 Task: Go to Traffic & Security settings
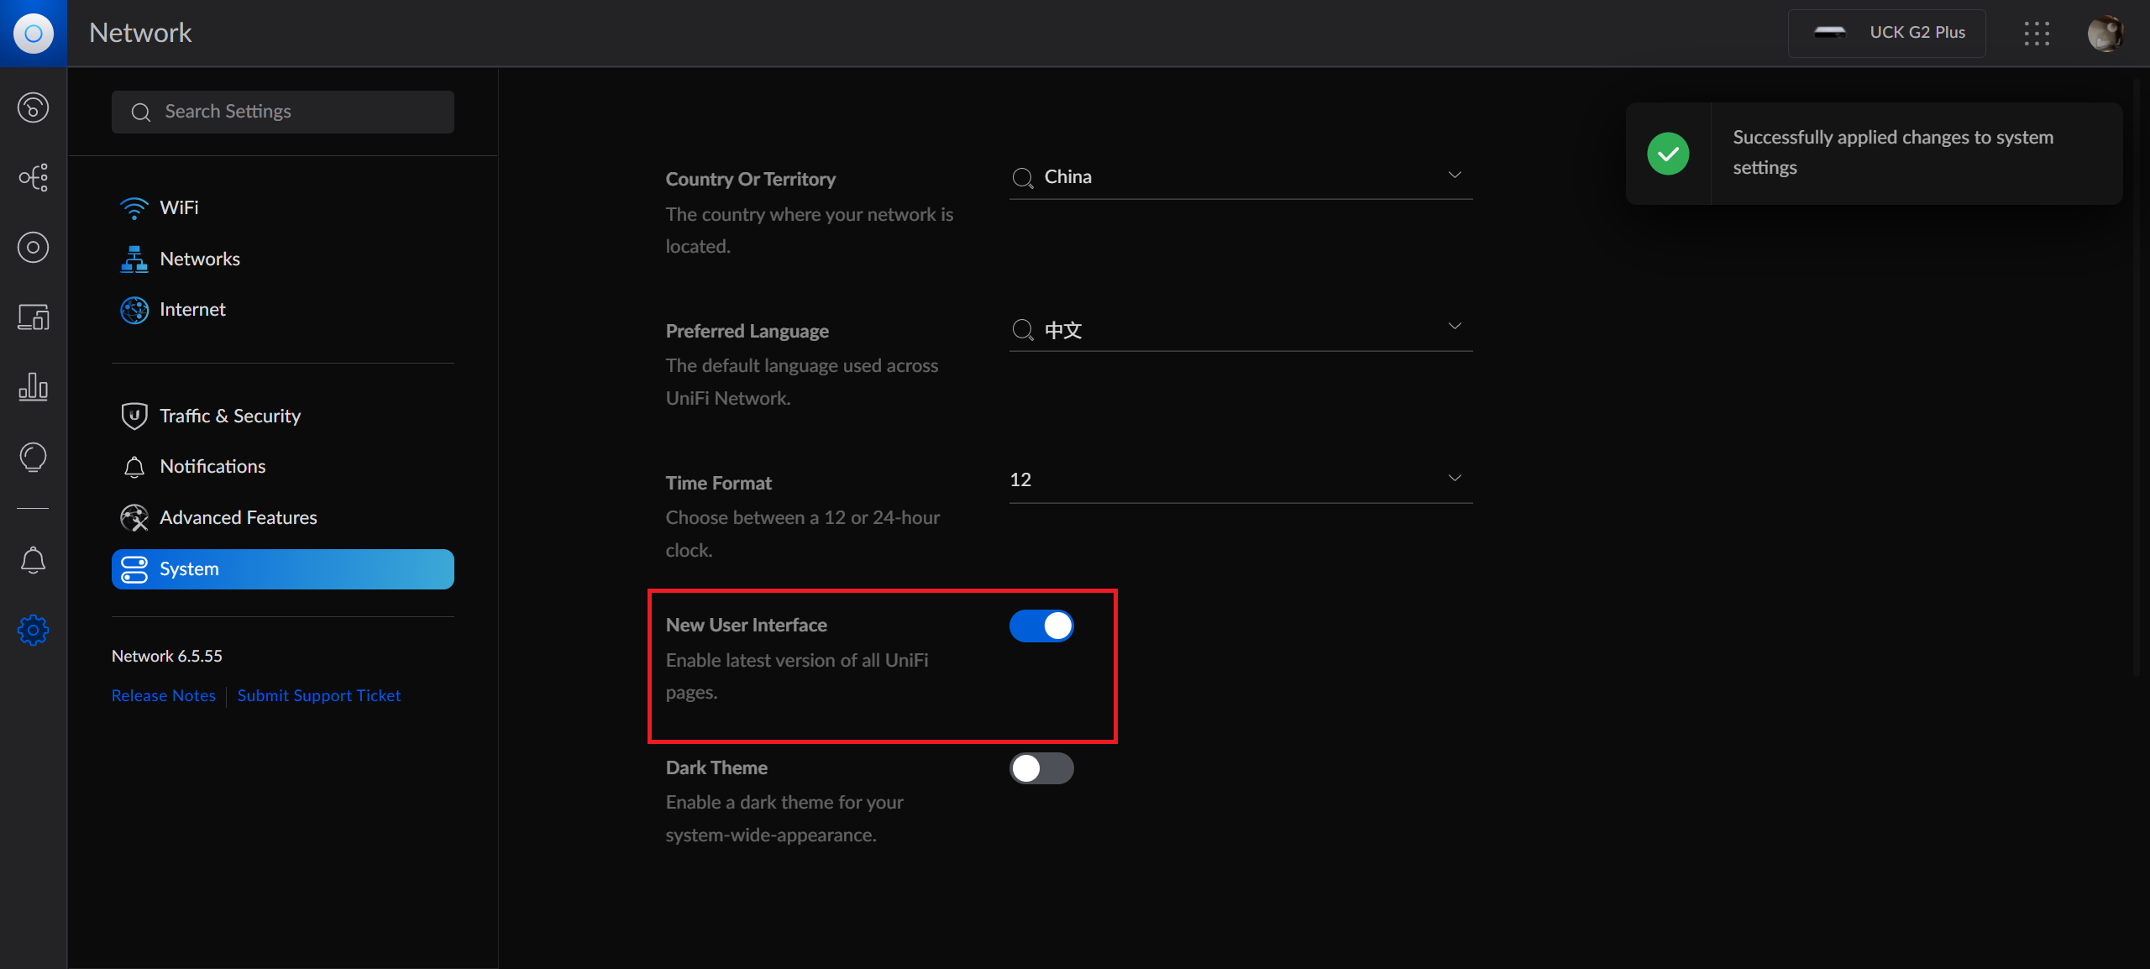point(283,416)
